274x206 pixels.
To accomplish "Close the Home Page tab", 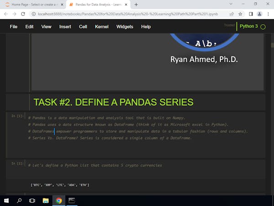I will [x=62, y=5].
